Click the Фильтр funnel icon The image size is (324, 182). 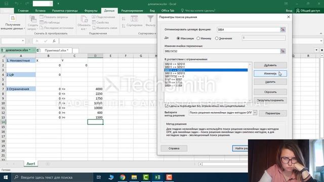150,19
